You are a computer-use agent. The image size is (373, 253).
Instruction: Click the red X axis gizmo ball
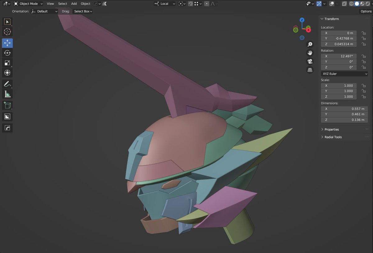(308, 30)
